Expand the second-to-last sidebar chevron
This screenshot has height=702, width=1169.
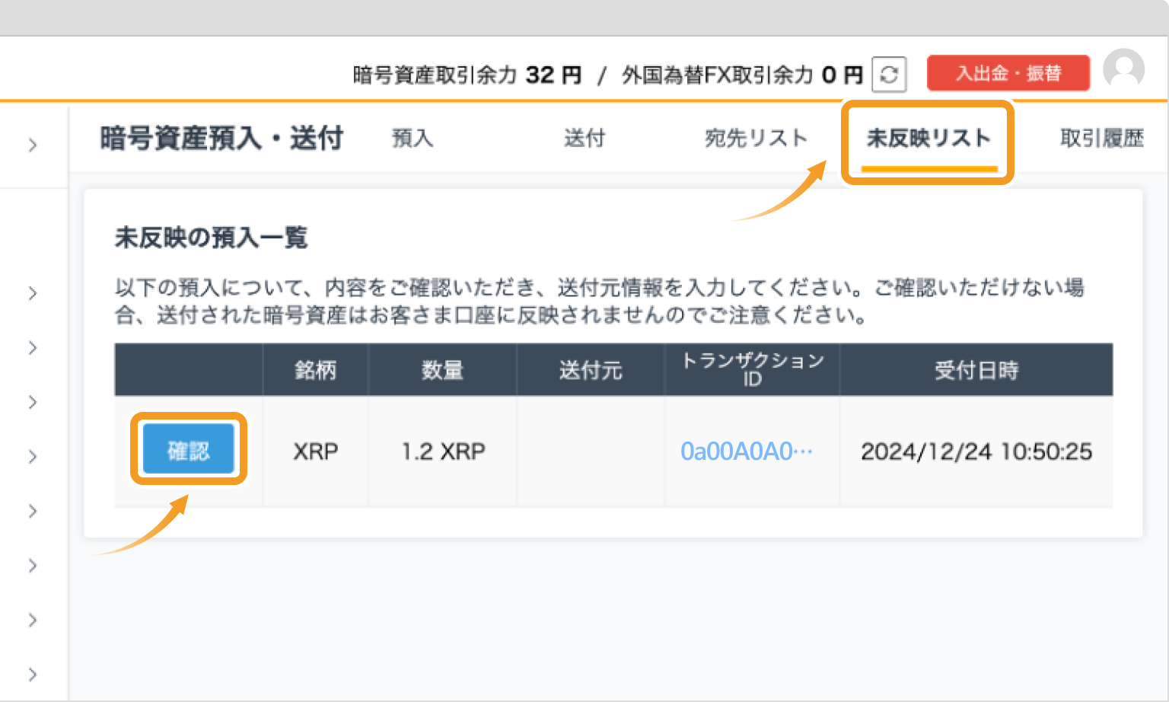click(33, 620)
